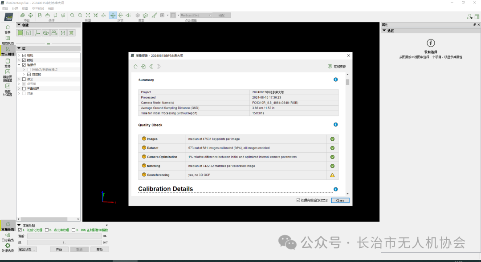Uncheck 处理完成后自动显示 checkbox
Viewport: 481px width, 262px height.
tap(298, 200)
